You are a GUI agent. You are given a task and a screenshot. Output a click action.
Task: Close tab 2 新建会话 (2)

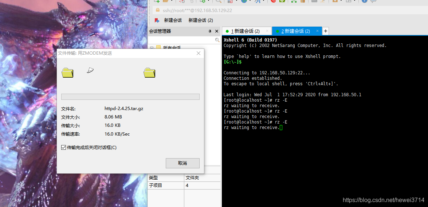point(318,31)
